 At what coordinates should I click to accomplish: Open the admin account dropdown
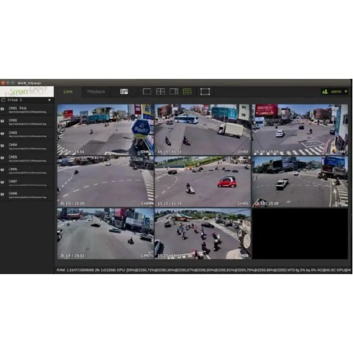346,92
